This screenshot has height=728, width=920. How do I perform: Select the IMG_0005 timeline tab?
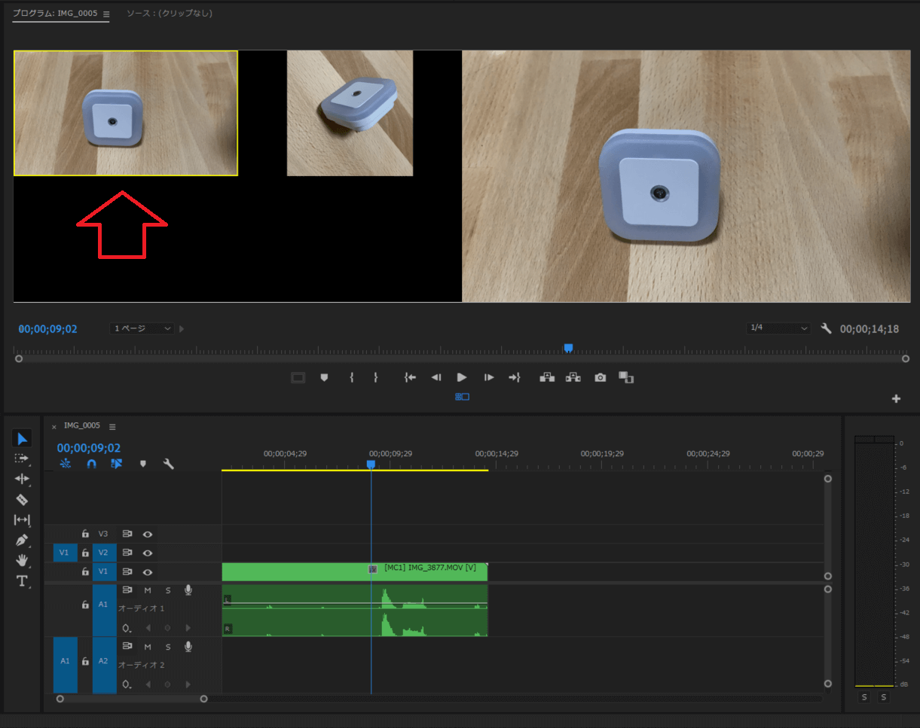point(83,425)
